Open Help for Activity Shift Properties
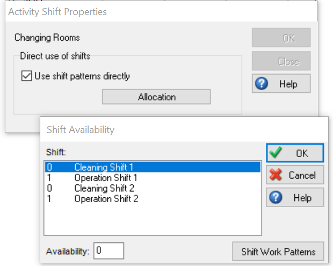333x266 pixels. click(281, 84)
